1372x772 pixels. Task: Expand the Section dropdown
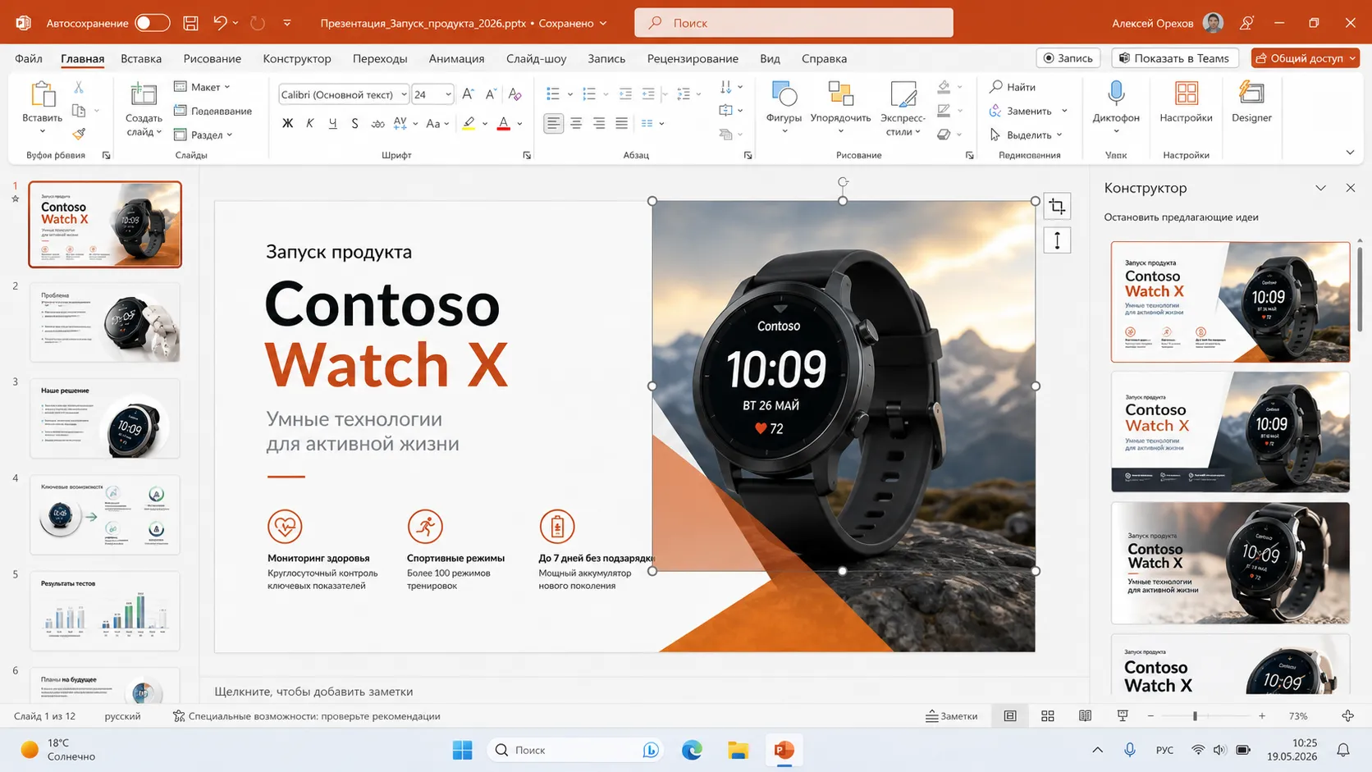(204, 135)
